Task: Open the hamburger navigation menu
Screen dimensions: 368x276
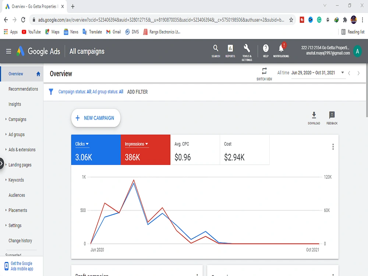Action: [9, 51]
